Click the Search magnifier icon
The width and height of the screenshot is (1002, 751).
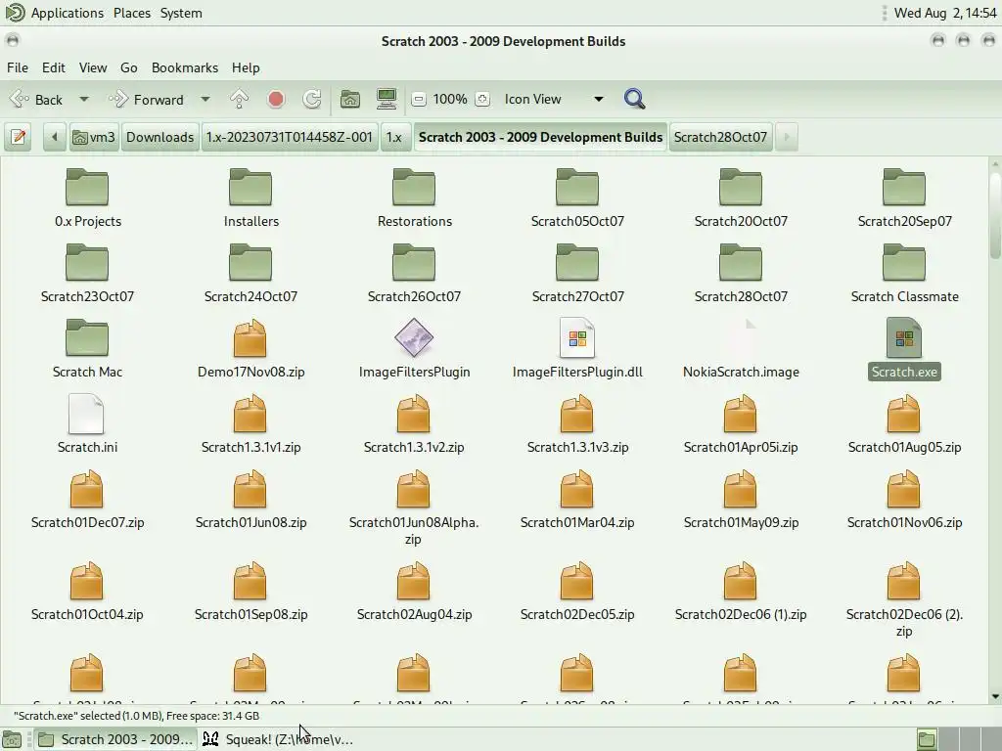[x=634, y=99]
